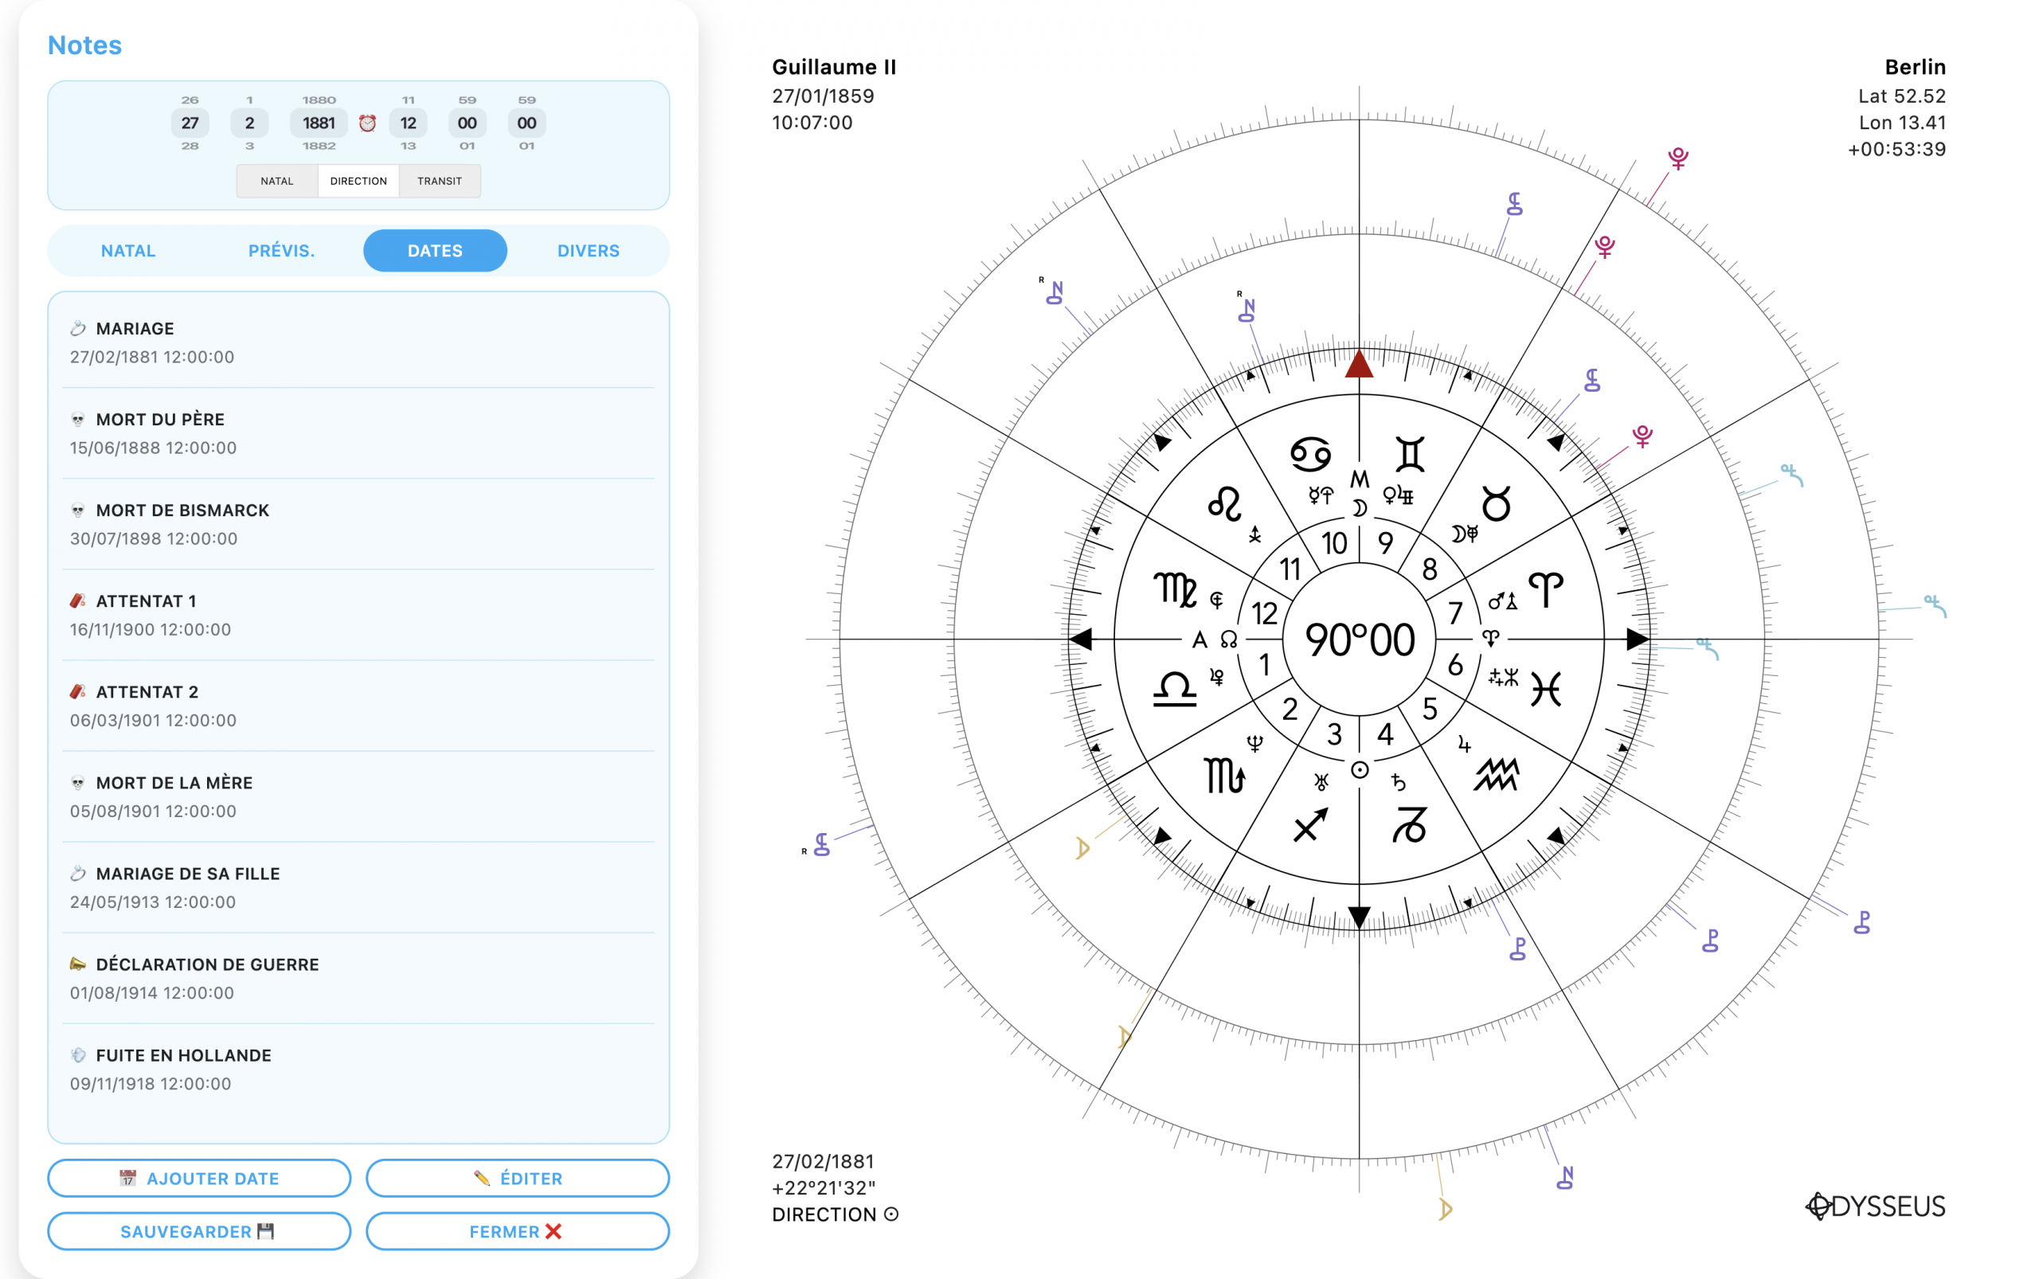Click the FERMER button
The height and width of the screenshot is (1279, 2039).
[517, 1232]
